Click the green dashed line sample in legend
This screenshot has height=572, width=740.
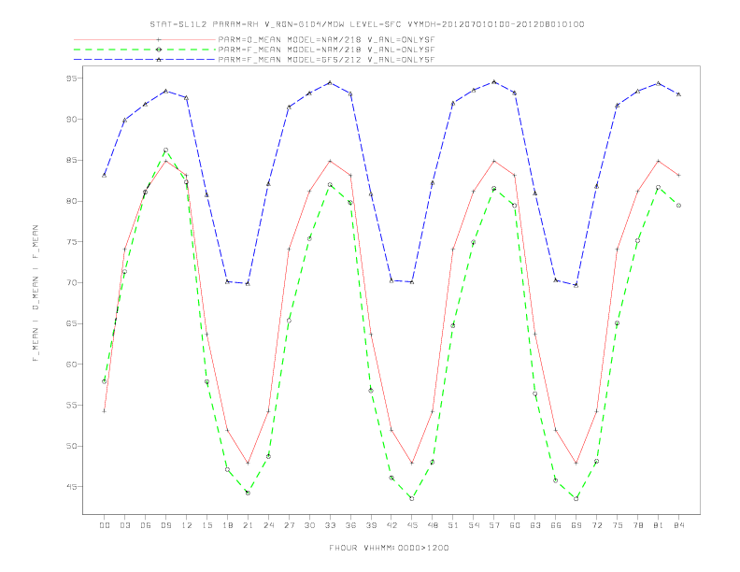tap(145, 50)
